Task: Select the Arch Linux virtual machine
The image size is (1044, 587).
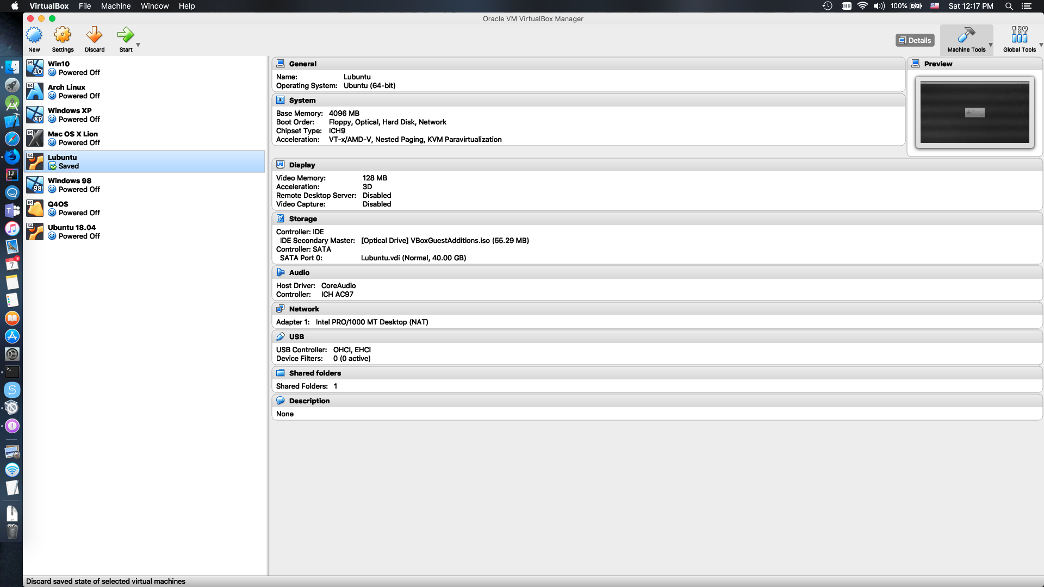Action: pyautogui.click(x=145, y=91)
